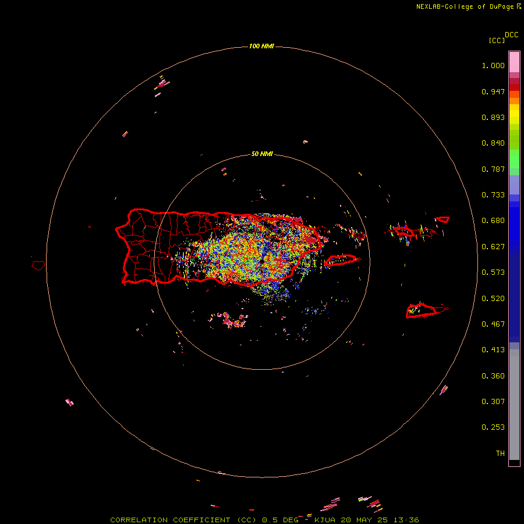This screenshot has height=524, width=524.
Task: Click the 0.573 legend value
Action: pyautogui.click(x=493, y=272)
